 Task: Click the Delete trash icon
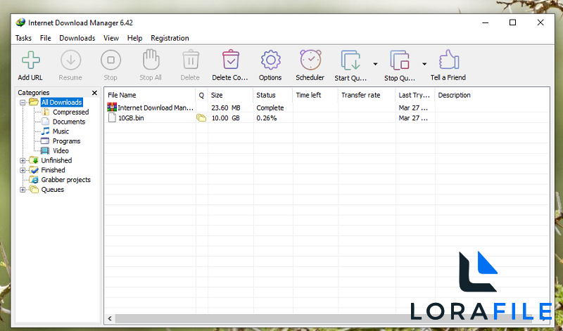click(190, 60)
